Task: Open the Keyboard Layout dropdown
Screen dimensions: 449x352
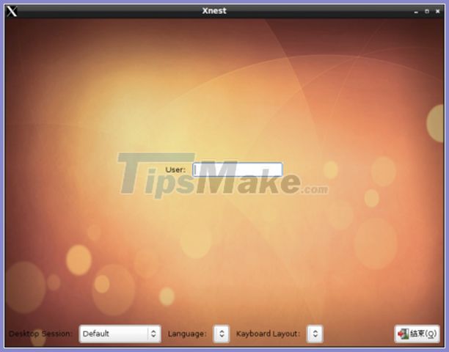Action: coord(315,334)
